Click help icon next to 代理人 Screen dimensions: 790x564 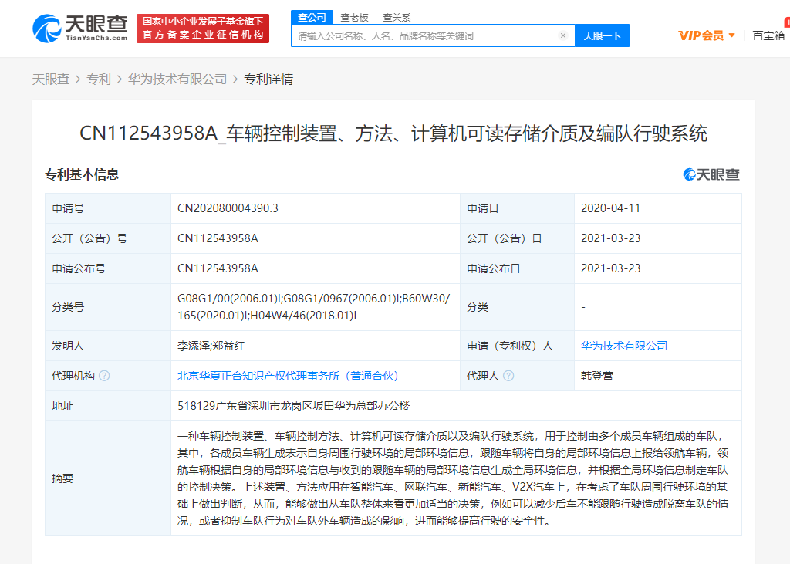[x=508, y=376]
